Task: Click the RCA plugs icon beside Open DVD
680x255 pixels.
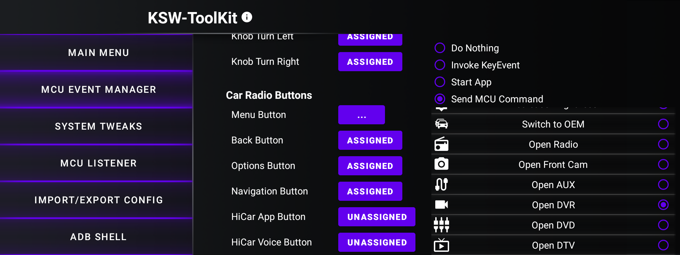Action: (x=441, y=225)
